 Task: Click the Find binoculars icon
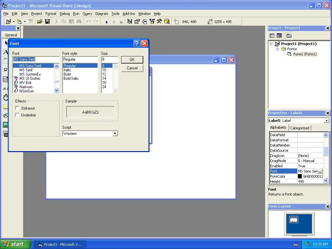pyautogui.click(x=79, y=22)
